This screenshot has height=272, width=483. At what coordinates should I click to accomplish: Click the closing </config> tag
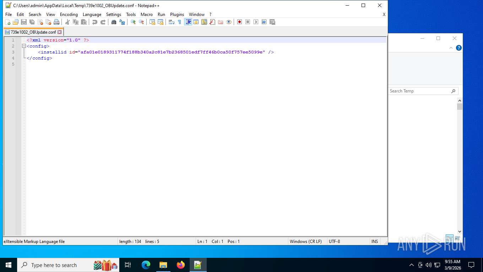click(x=39, y=58)
